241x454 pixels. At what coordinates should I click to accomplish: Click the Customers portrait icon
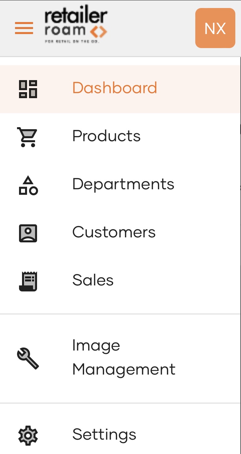tap(28, 233)
